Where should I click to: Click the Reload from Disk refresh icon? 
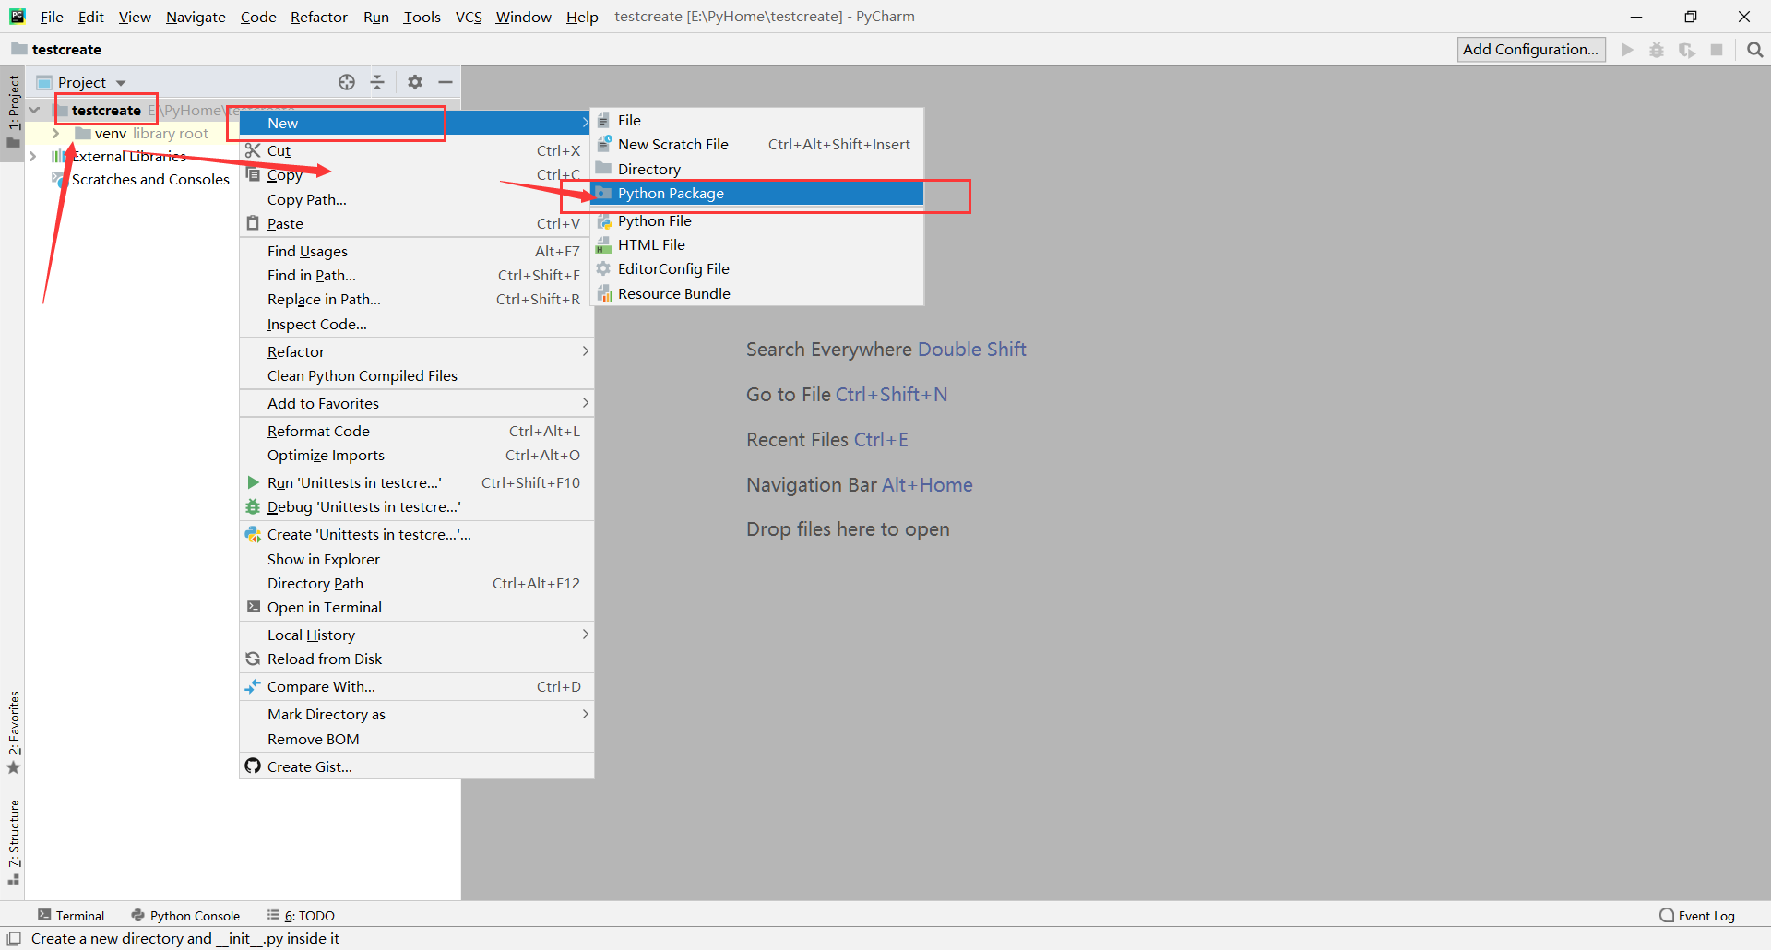[x=253, y=659]
